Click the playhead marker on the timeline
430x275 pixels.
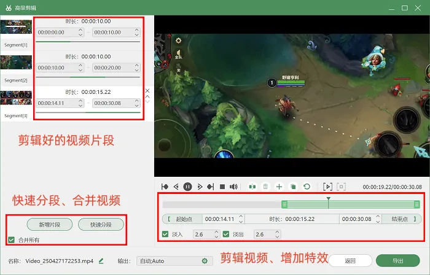(328, 199)
